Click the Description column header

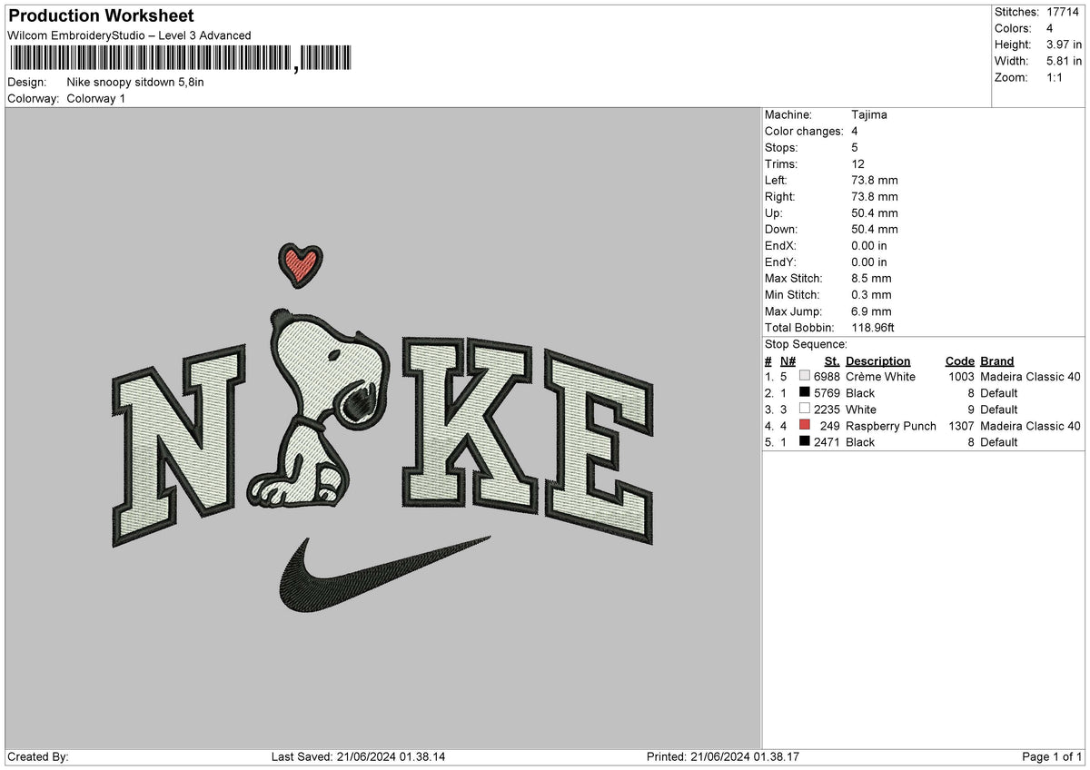877,360
